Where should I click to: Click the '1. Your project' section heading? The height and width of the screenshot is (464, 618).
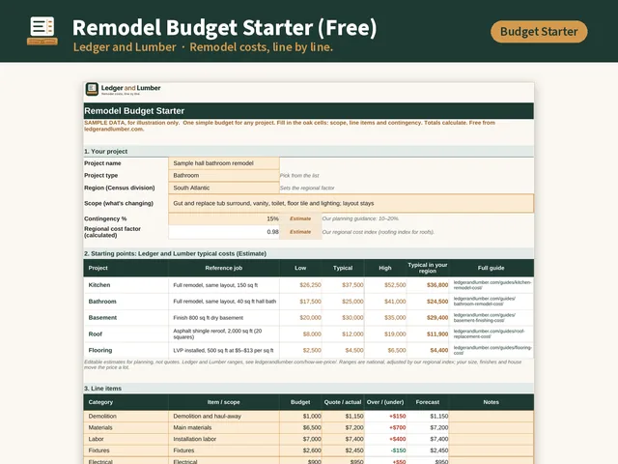pyautogui.click(x=105, y=152)
